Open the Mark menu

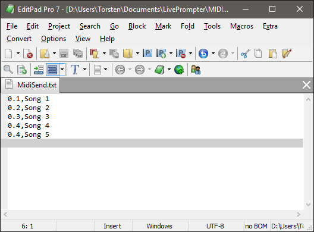(163, 26)
